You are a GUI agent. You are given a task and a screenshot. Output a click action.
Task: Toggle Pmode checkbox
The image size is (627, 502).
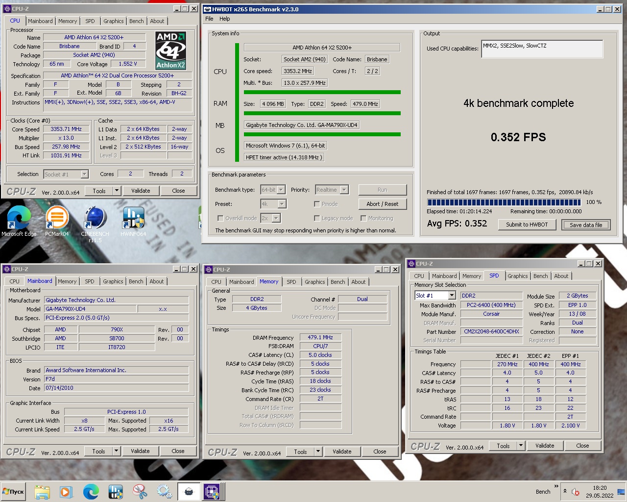[x=317, y=204]
